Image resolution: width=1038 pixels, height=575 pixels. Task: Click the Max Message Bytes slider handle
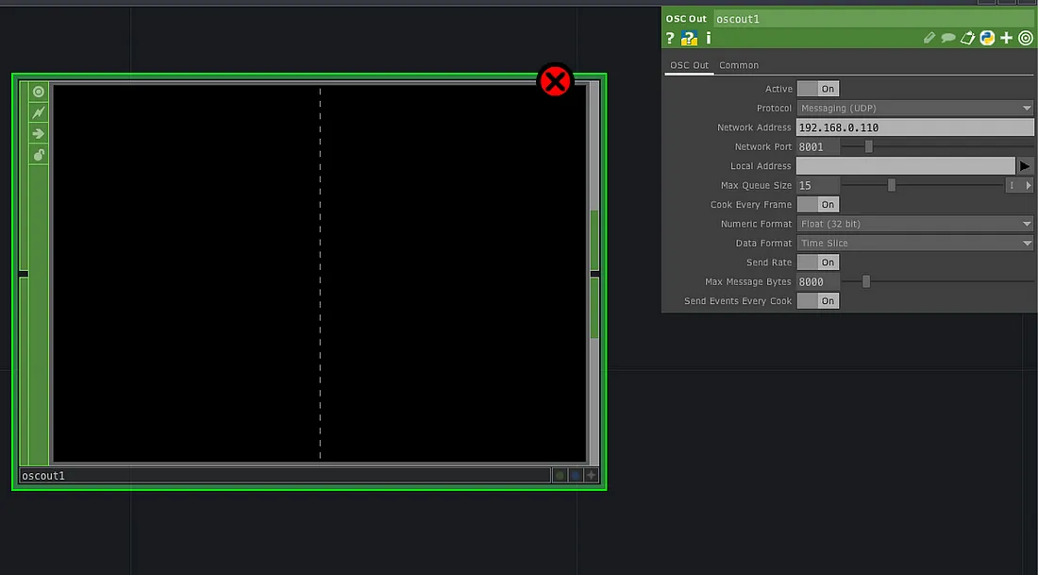[866, 281]
